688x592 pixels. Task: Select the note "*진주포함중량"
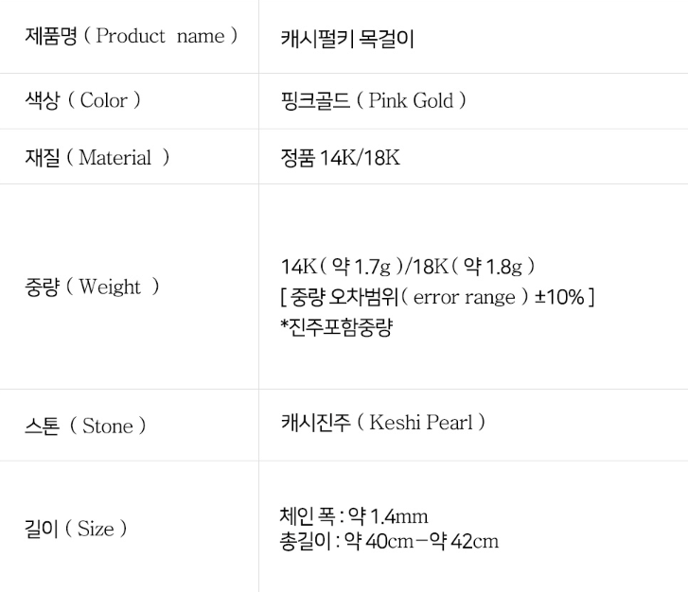[336, 327]
